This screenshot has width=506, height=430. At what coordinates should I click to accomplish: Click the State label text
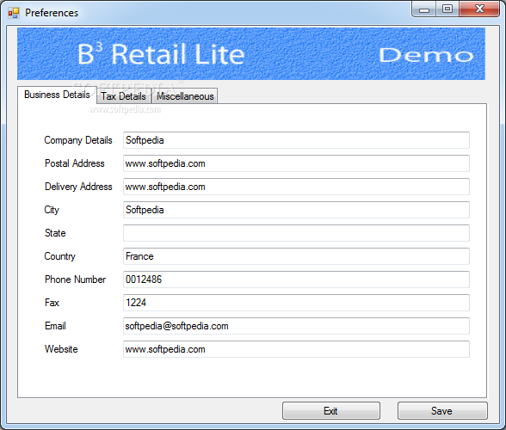pyautogui.click(x=55, y=233)
